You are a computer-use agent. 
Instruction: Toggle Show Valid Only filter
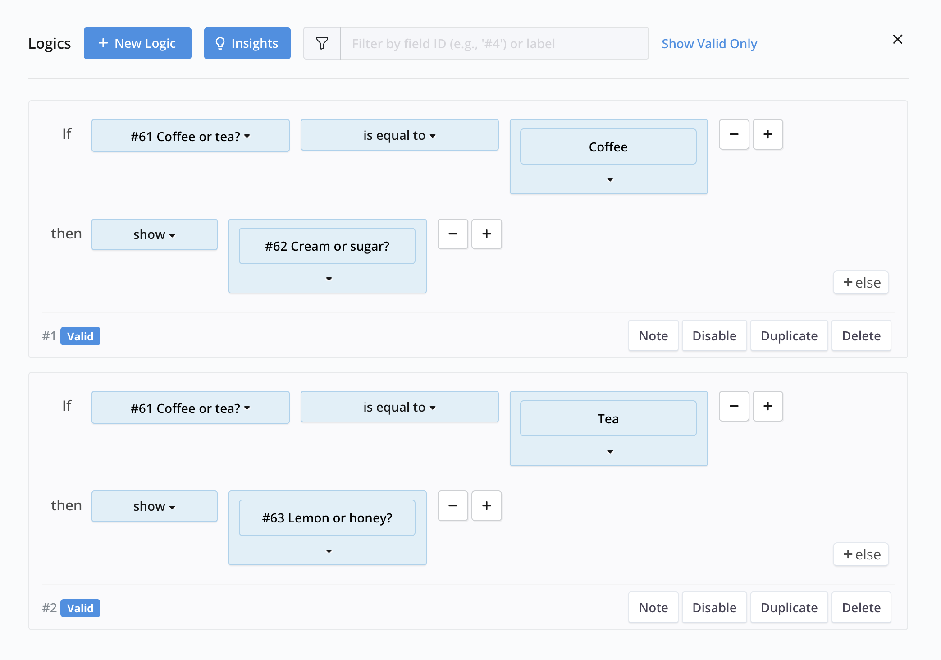(709, 44)
